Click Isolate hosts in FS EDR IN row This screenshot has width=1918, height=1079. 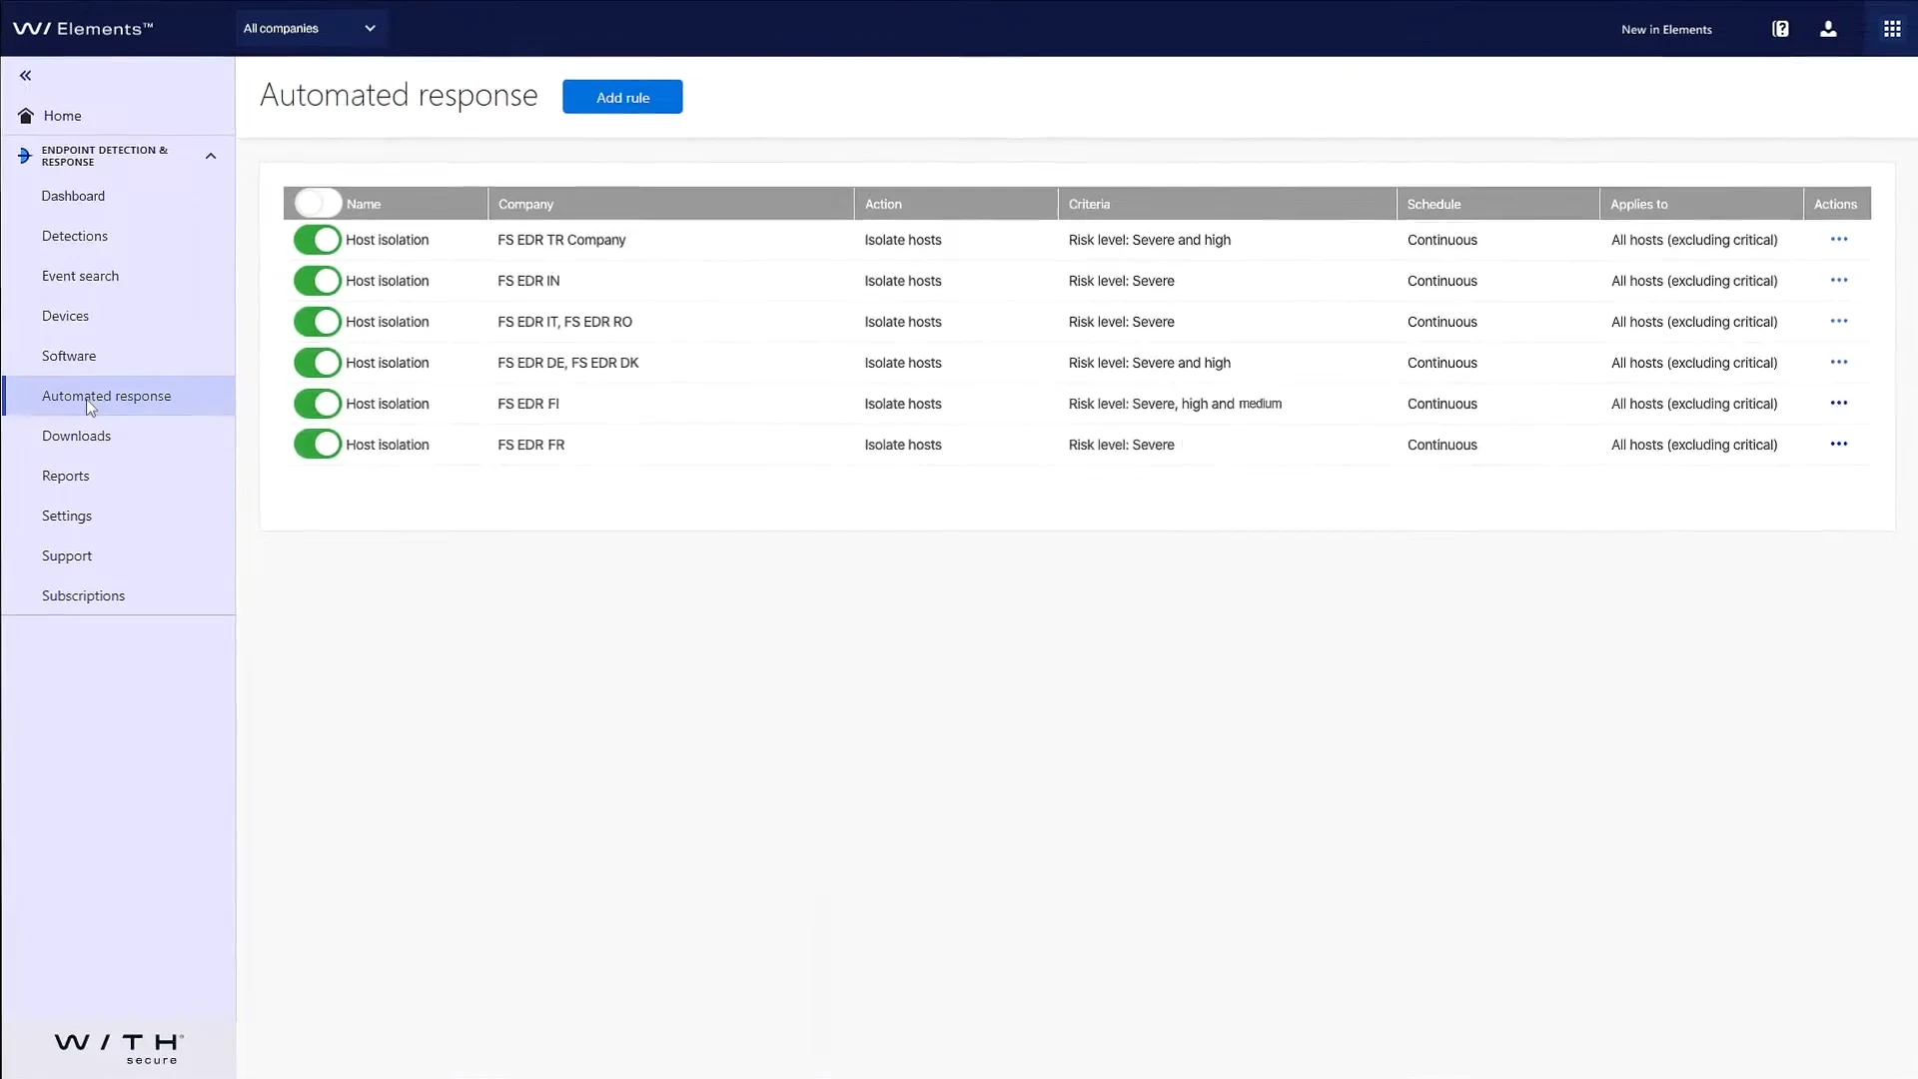click(903, 281)
